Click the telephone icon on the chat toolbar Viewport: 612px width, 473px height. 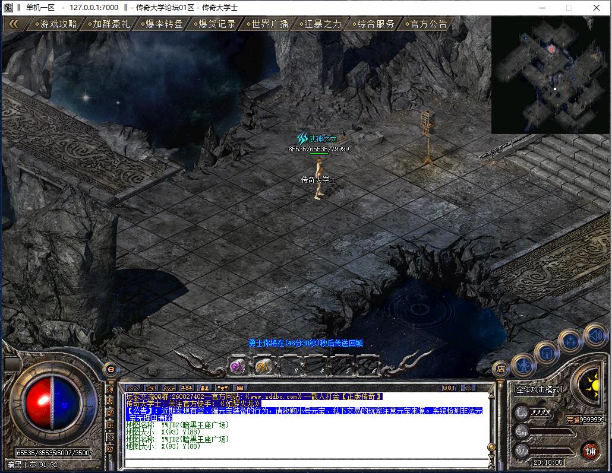click(x=169, y=388)
